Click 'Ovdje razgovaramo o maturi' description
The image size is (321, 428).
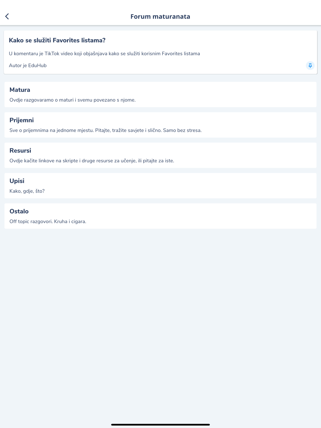click(73, 100)
